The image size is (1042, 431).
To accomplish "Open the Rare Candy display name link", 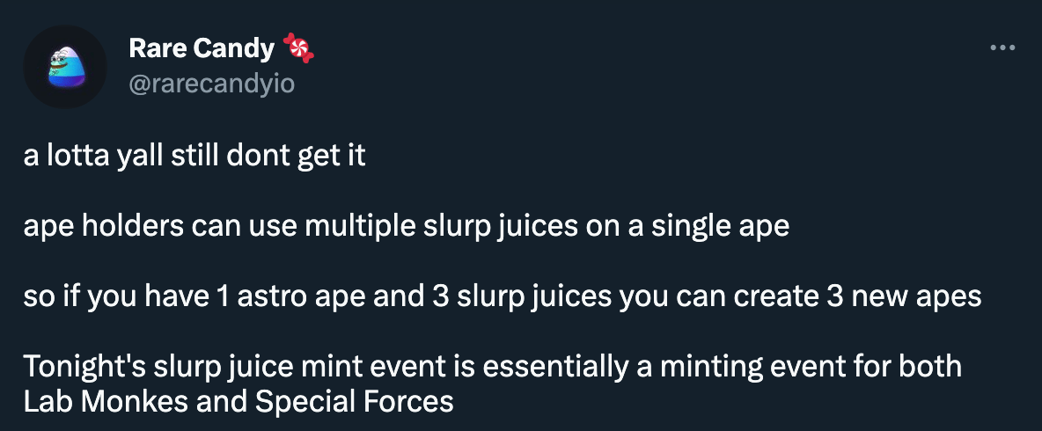I will click(x=202, y=48).
